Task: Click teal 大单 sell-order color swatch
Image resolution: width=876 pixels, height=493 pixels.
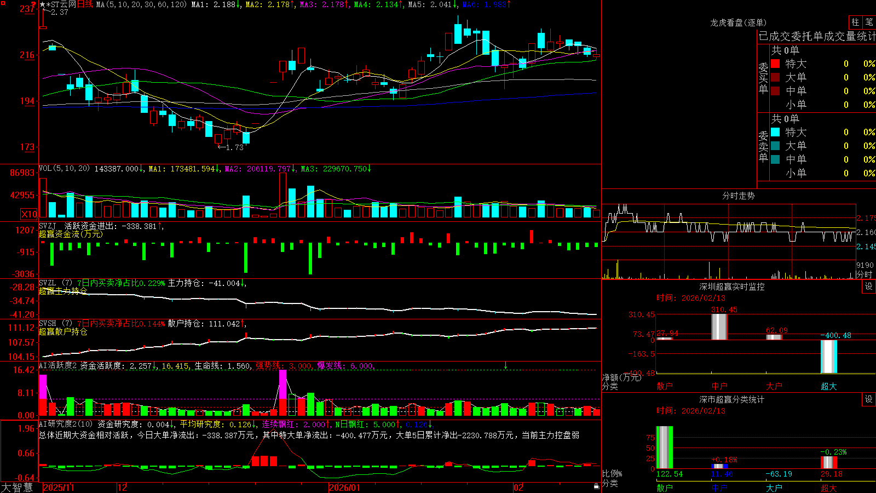Action: pos(775,146)
